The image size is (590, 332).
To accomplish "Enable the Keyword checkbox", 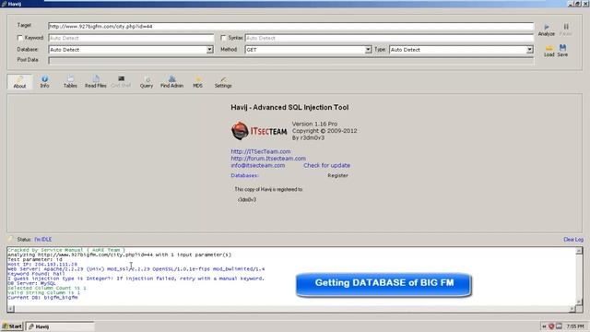I will [20, 38].
